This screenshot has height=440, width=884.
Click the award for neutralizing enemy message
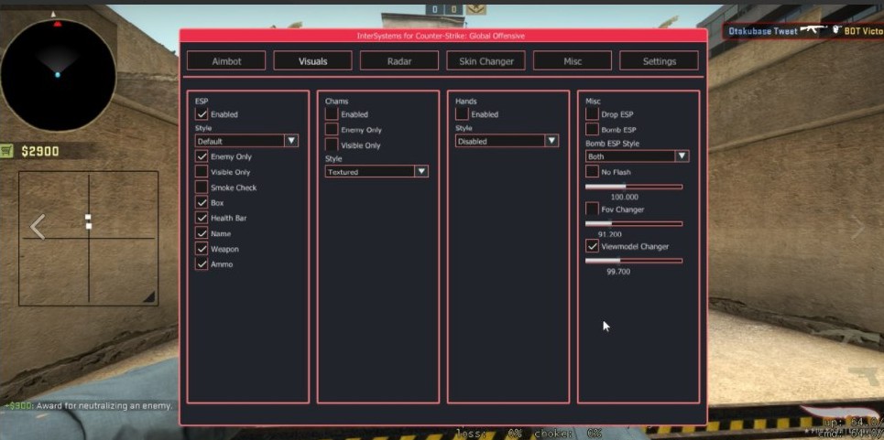coord(87,405)
